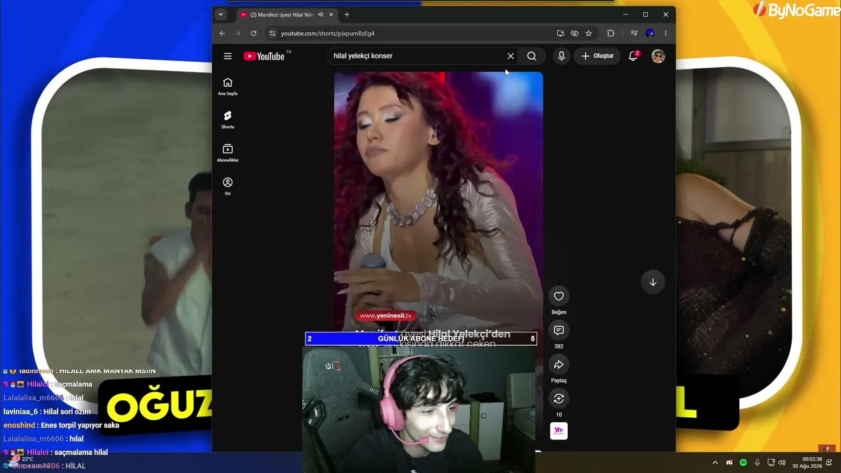
Task: Open the YouTube guide hamburger menu
Action: (x=227, y=56)
